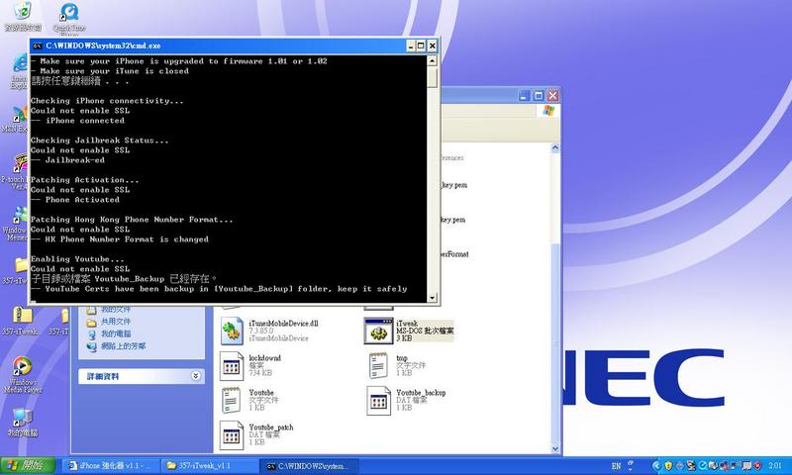Image resolution: width=792 pixels, height=475 pixels.
Task: Maximize the cmd.exe window
Action: [422, 46]
